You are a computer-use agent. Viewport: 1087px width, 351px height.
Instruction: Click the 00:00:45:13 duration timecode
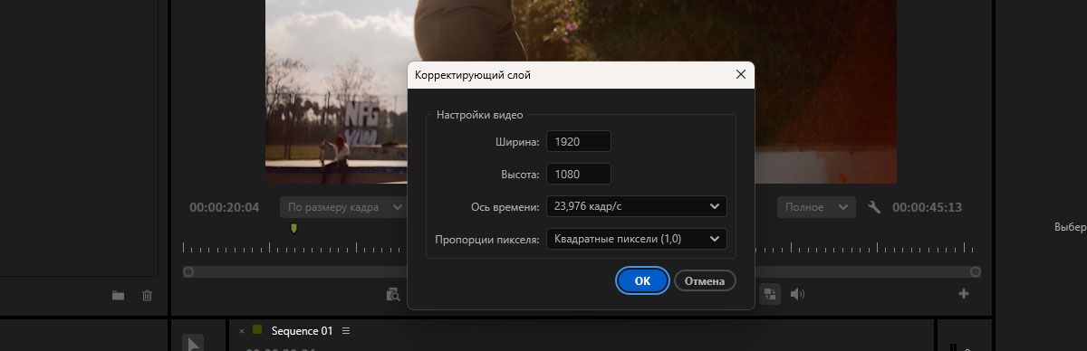point(927,207)
